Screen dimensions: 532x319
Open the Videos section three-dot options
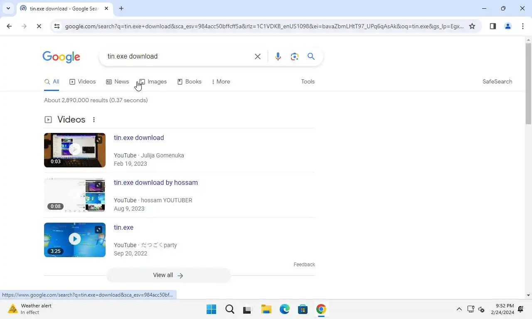tap(94, 120)
